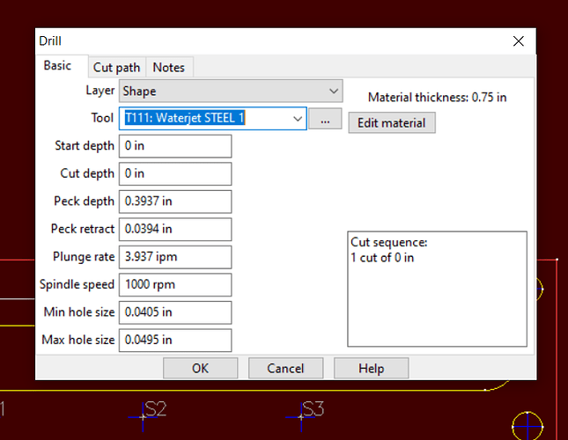Click the ellipsis browse button beside Tool

(x=325, y=120)
